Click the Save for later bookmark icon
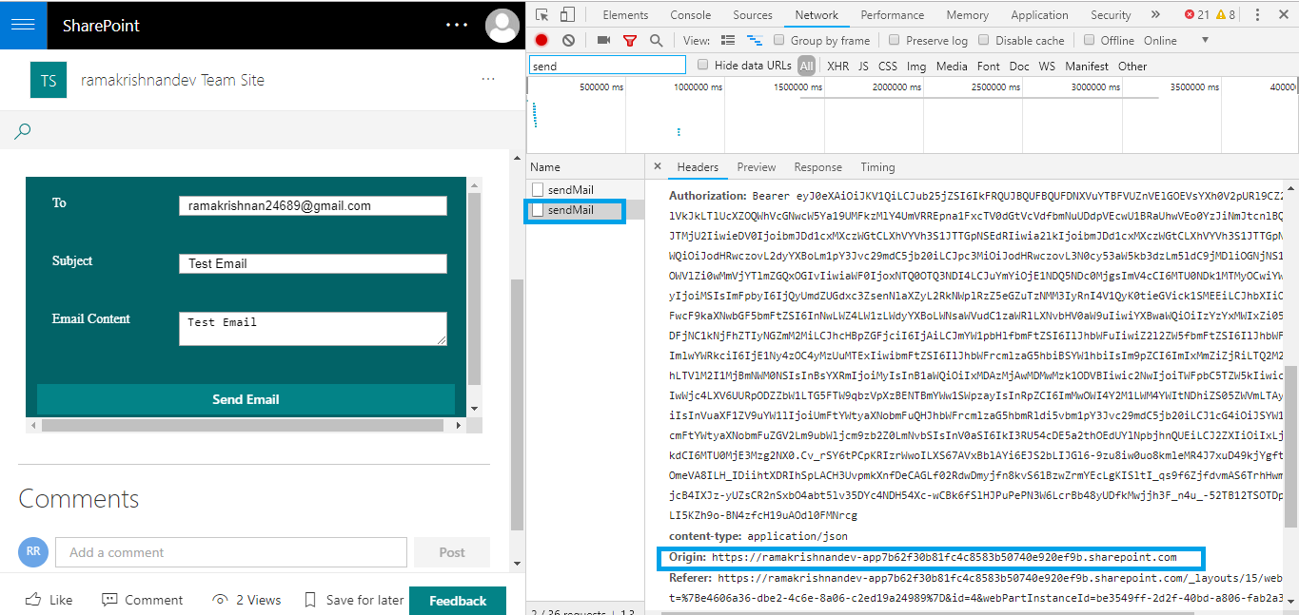This screenshot has height=615, width=1299. pos(309,600)
